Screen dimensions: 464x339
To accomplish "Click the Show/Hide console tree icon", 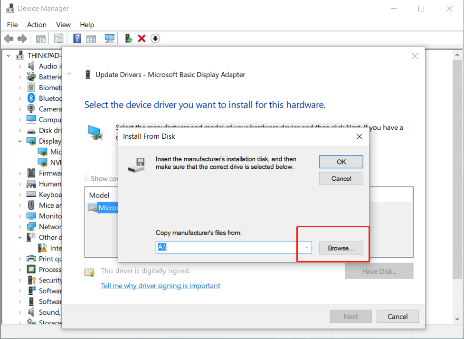I will point(41,38).
